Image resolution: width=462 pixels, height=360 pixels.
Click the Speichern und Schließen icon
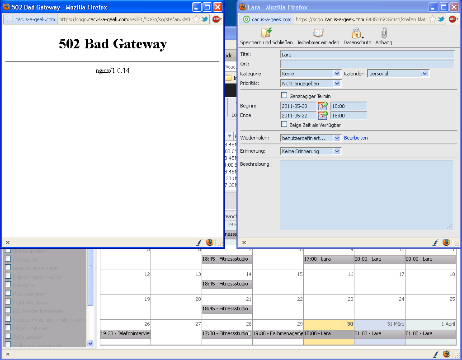pos(266,33)
